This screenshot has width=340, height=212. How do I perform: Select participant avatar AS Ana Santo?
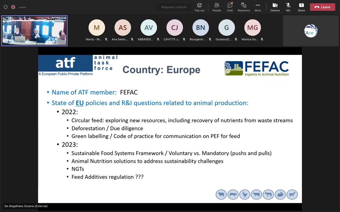point(123,28)
